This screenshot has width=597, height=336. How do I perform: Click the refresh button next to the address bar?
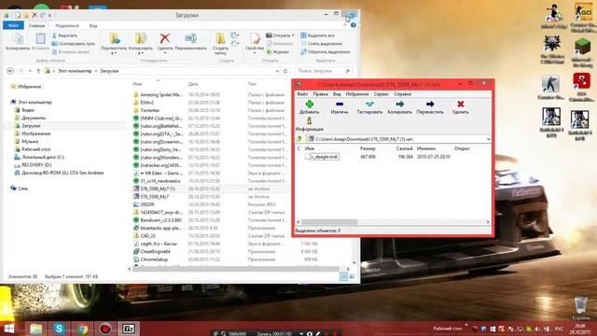(x=285, y=71)
